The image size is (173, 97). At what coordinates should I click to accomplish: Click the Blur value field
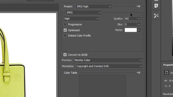click(131, 25)
